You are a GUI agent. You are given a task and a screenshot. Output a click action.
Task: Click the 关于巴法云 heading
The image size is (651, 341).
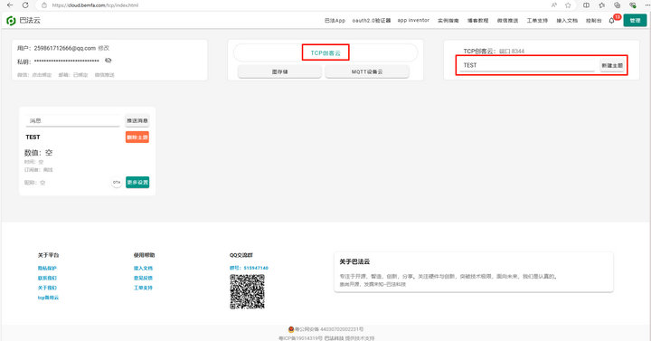(x=354, y=261)
